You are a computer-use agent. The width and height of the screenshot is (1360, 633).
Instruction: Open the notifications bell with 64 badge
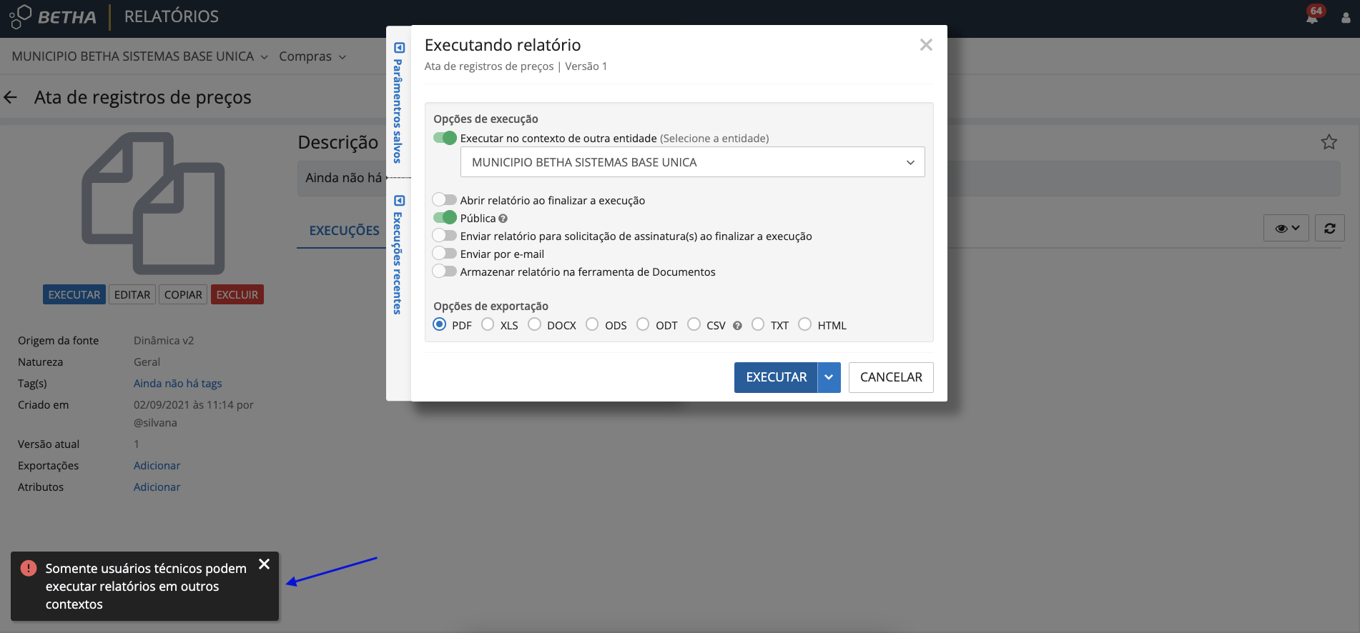(x=1313, y=16)
